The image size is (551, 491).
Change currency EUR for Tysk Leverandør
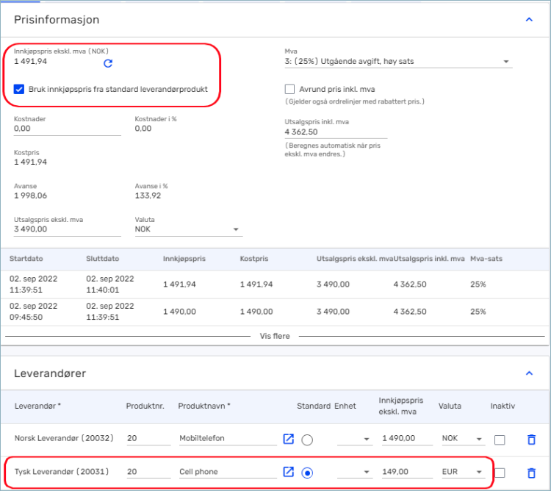pos(463,472)
